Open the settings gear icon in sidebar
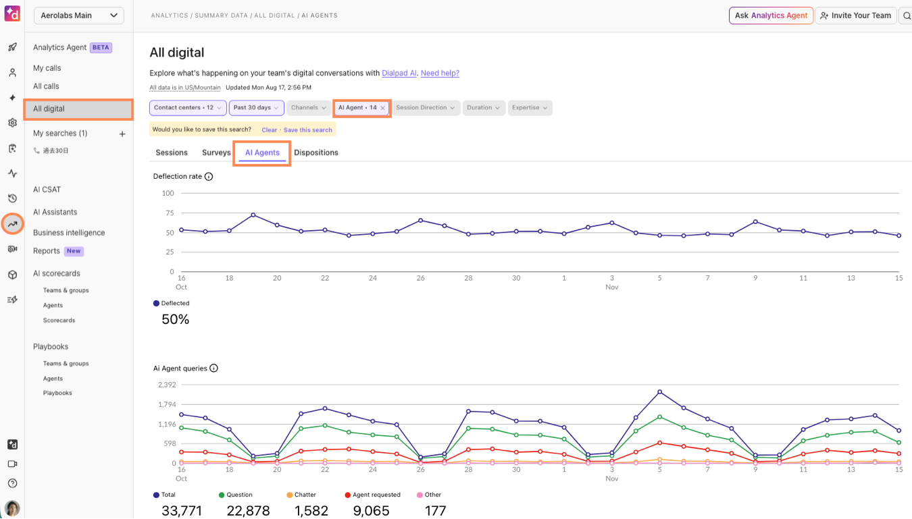The height and width of the screenshot is (519, 912). (x=12, y=123)
